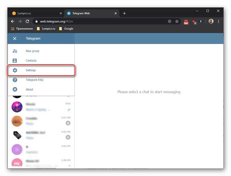This screenshot has width=231, height=176.
Task: Go forward in browser history
Action: [x=20, y=21]
